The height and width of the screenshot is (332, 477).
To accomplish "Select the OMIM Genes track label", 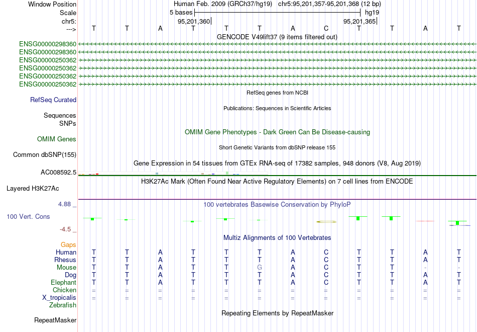I will (57, 139).
